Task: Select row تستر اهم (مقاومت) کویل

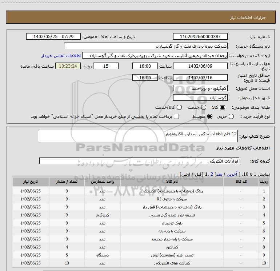Action: [x=140, y=255]
